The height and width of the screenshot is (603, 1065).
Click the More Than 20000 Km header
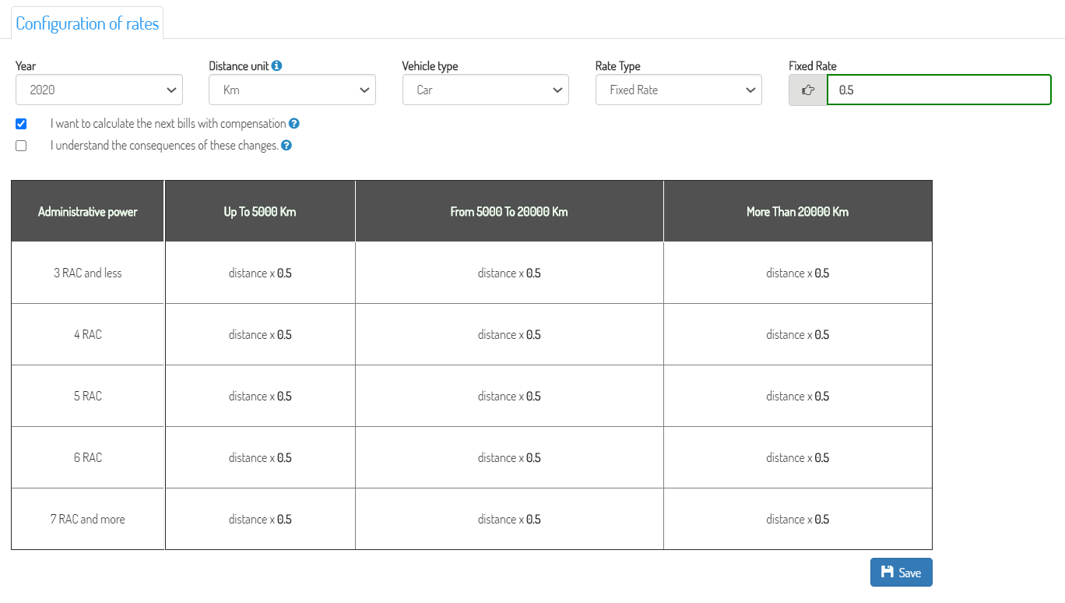798,211
